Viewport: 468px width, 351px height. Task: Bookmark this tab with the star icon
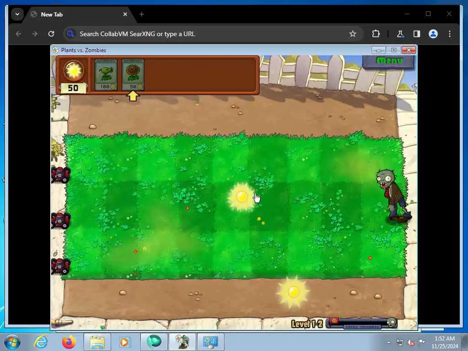[x=352, y=34]
